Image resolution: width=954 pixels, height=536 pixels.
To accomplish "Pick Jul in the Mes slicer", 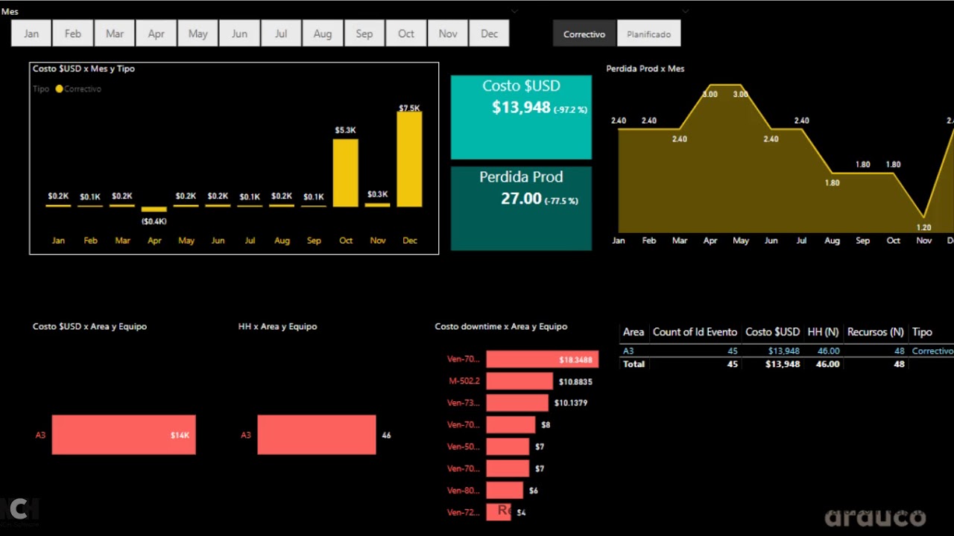I will pos(281,33).
